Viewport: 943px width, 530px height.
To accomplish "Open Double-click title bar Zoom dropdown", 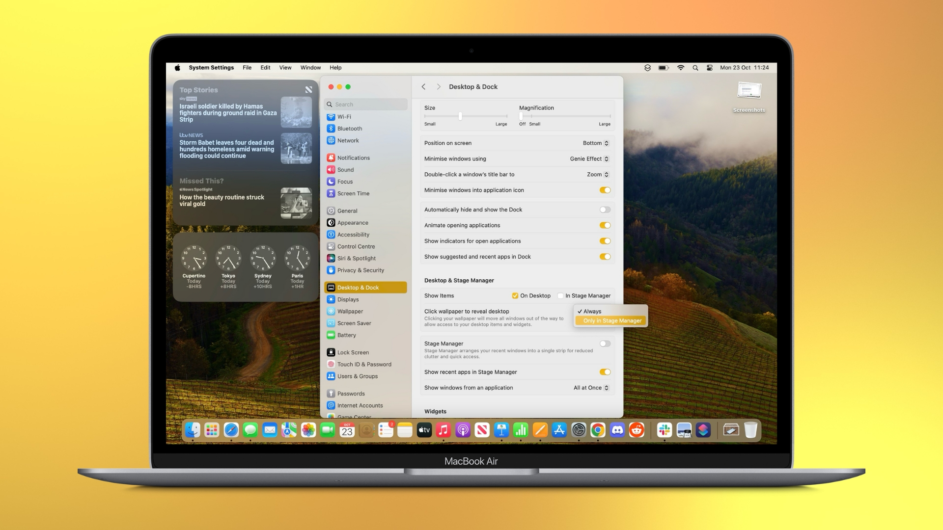I will click(598, 174).
